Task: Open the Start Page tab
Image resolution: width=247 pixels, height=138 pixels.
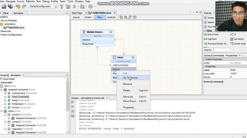Action: pos(77,13)
